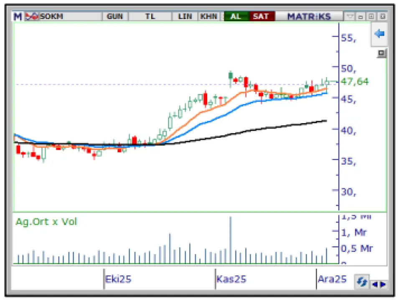
Task: Open the GUN period selector
Action: pyautogui.click(x=114, y=17)
